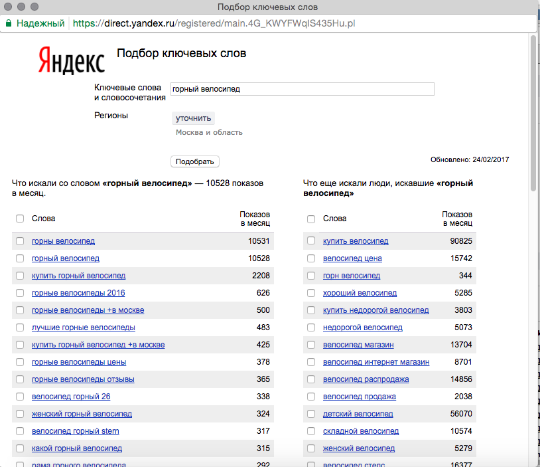Click the 10531 impressions value

(x=259, y=241)
